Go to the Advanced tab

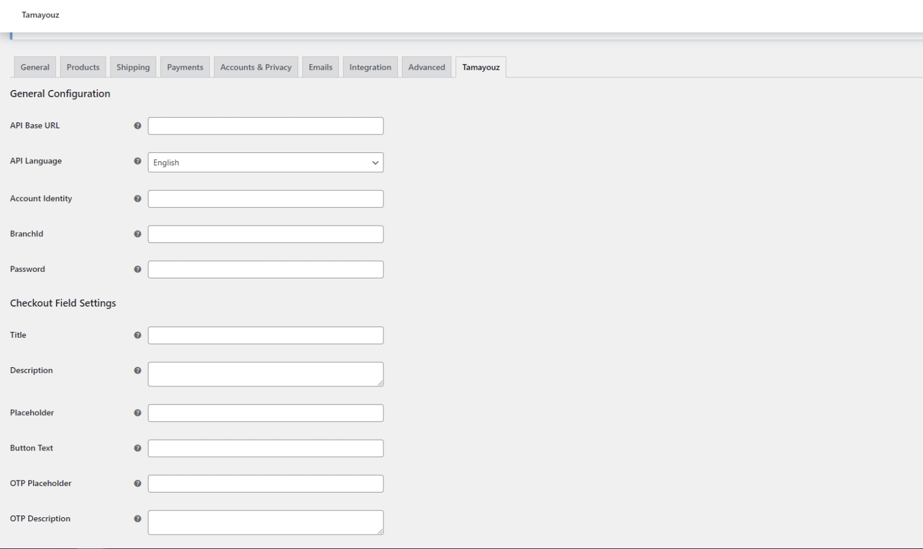(427, 67)
